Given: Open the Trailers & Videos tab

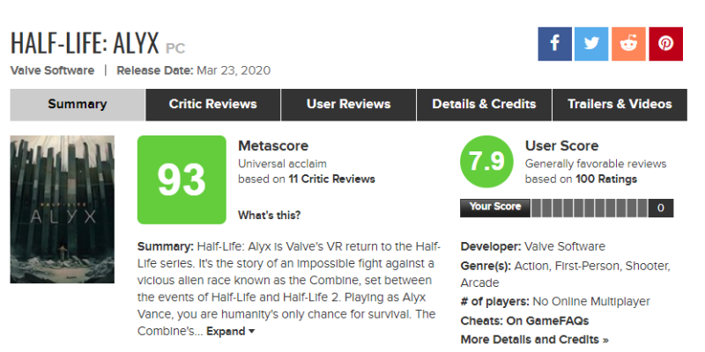Looking at the screenshot, I should [x=620, y=105].
